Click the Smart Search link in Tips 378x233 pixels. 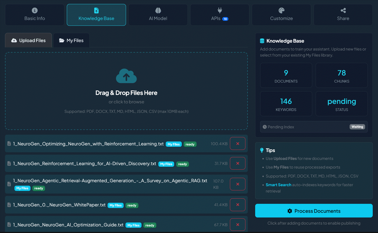pos(279,185)
